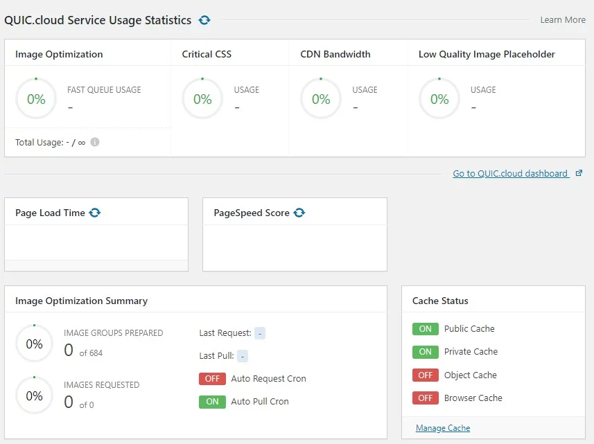Viewport: 594px width, 444px height.
Task: Click the 'CDN Bandwidth' heading
Action: point(335,54)
